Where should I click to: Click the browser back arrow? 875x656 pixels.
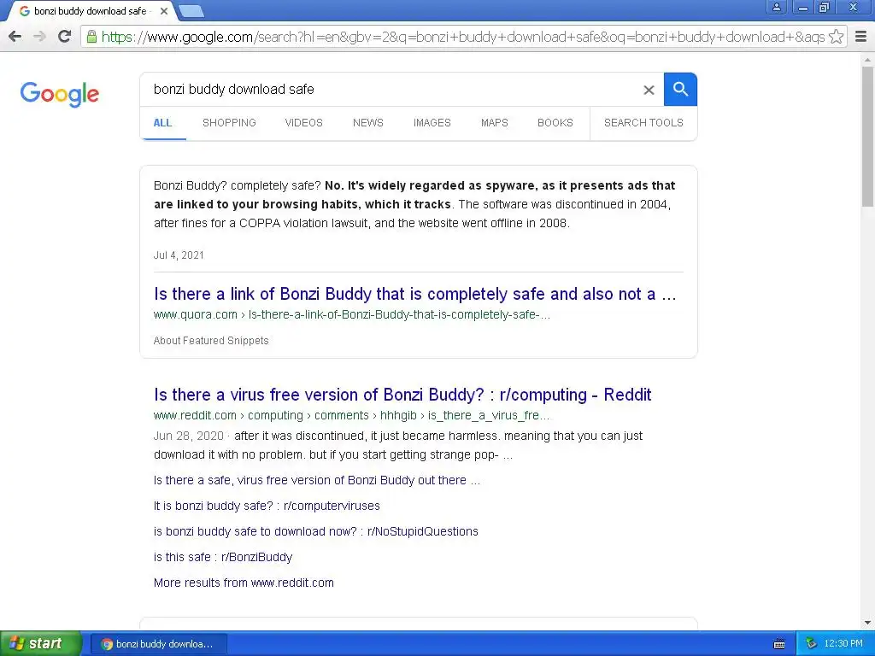tap(15, 37)
